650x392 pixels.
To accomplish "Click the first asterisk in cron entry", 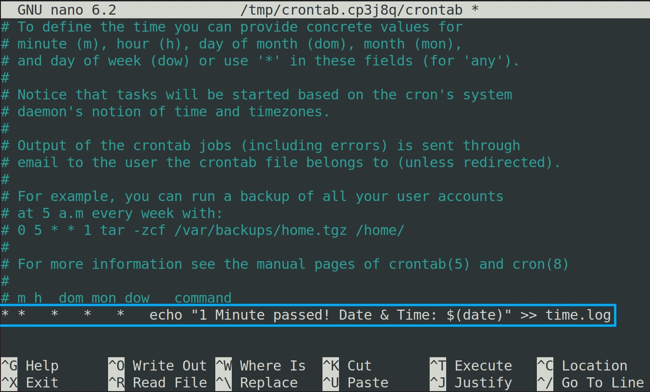I will 5,315.
